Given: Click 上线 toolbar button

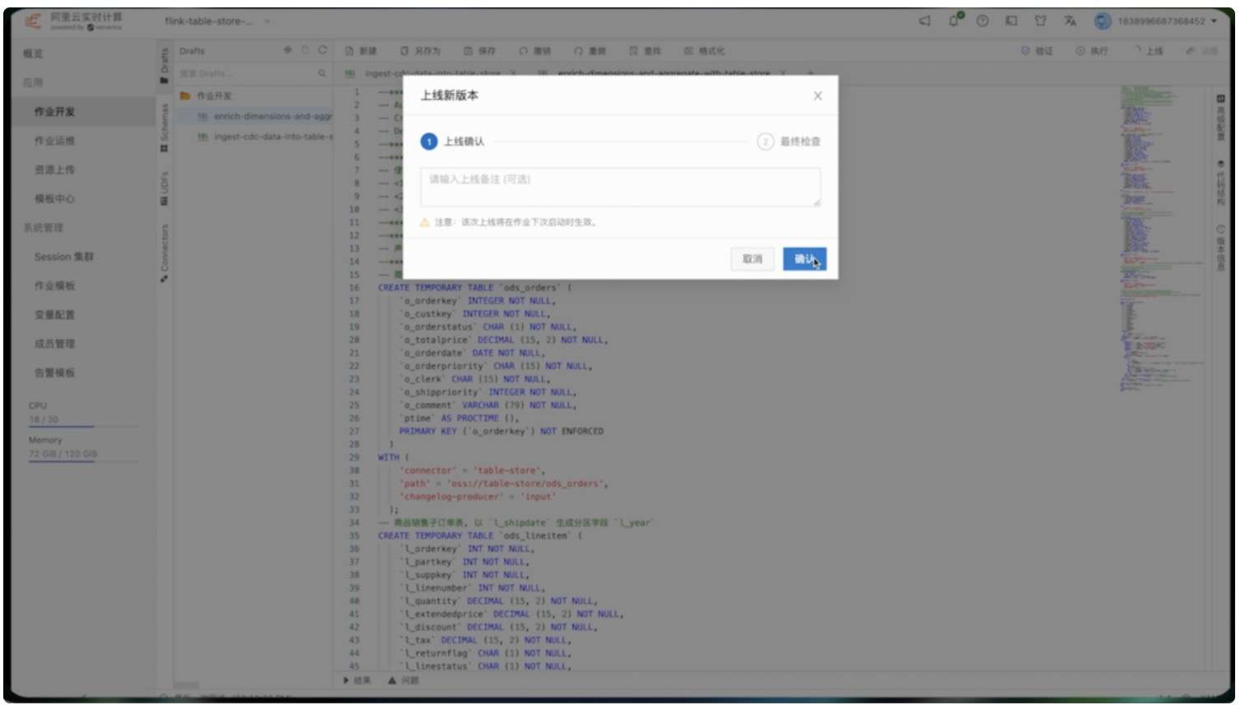Looking at the screenshot, I should (x=1149, y=51).
